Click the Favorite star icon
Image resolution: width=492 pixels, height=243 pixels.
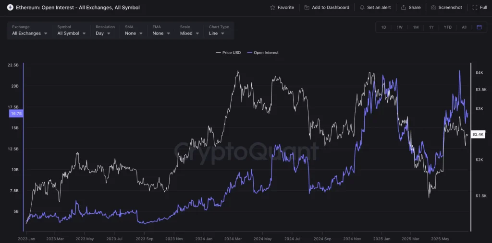273,7
